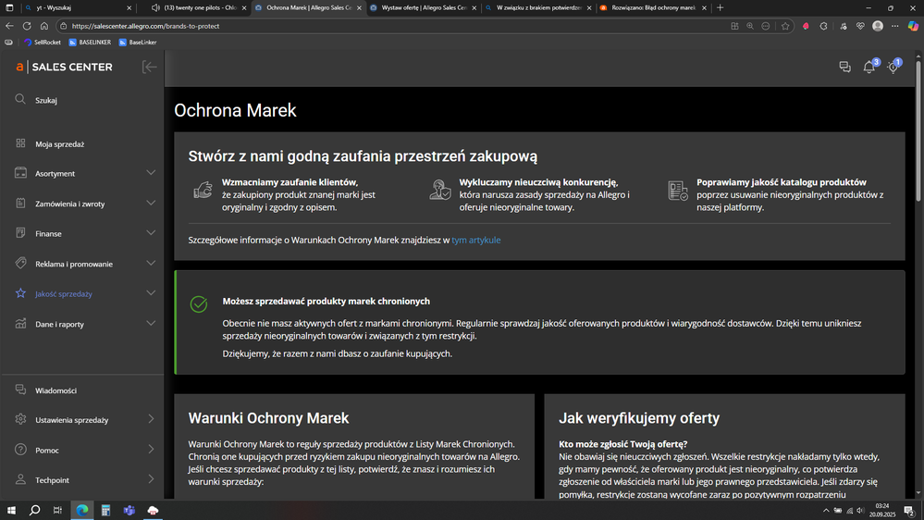Click the lightbulb tips icon

(x=893, y=68)
